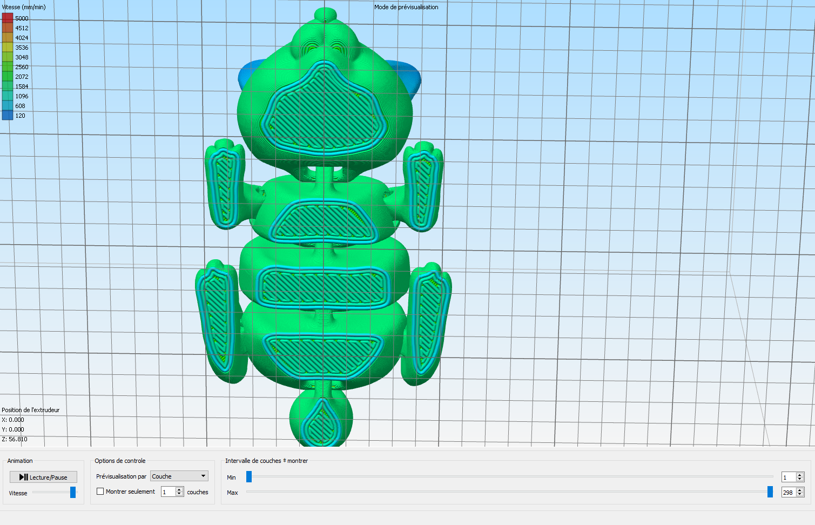
Task: Click the Options de controle group label
Action: click(x=120, y=461)
